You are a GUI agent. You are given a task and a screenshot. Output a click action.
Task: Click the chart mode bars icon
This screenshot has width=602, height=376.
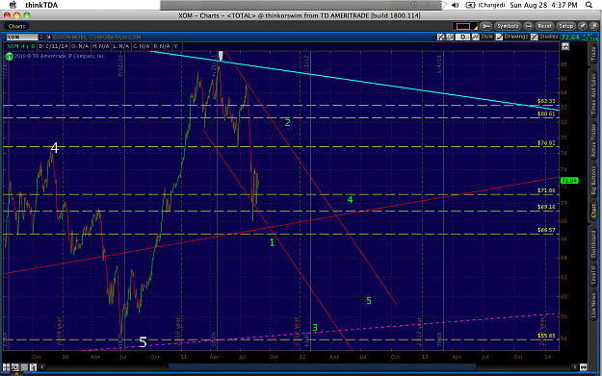[450, 38]
